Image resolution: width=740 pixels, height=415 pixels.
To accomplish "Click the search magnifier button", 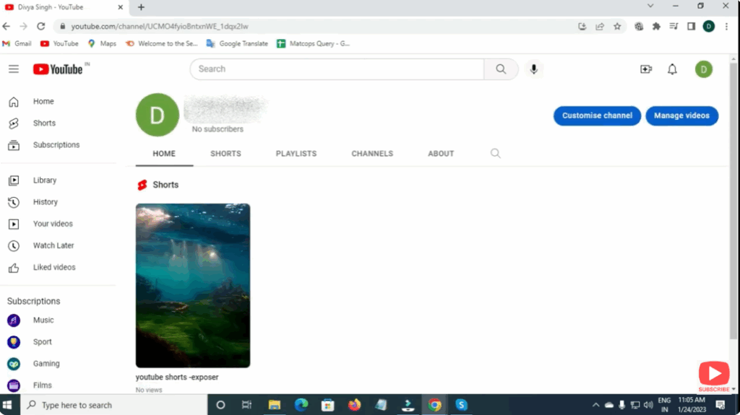I will pos(501,69).
